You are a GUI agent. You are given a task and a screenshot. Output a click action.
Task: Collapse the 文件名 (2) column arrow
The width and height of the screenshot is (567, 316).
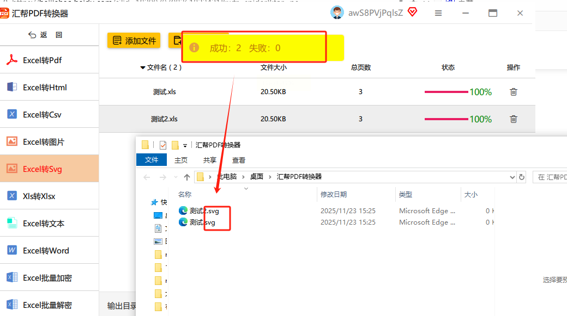(142, 67)
